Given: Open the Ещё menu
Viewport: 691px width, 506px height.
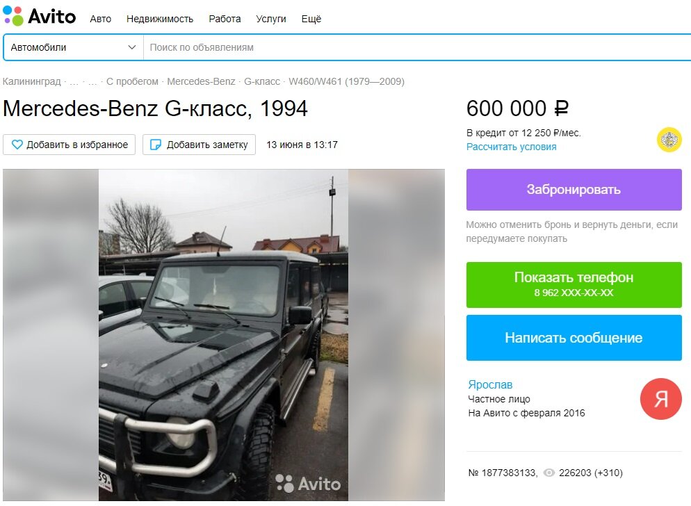Looking at the screenshot, I should point(311,19).
